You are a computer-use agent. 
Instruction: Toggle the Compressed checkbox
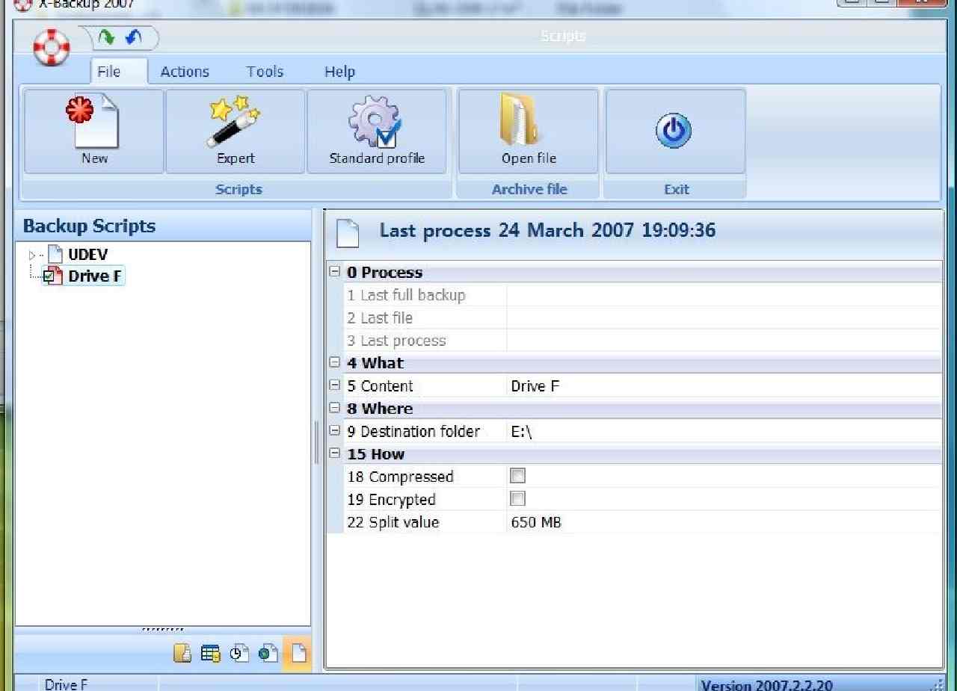point(517,476)
